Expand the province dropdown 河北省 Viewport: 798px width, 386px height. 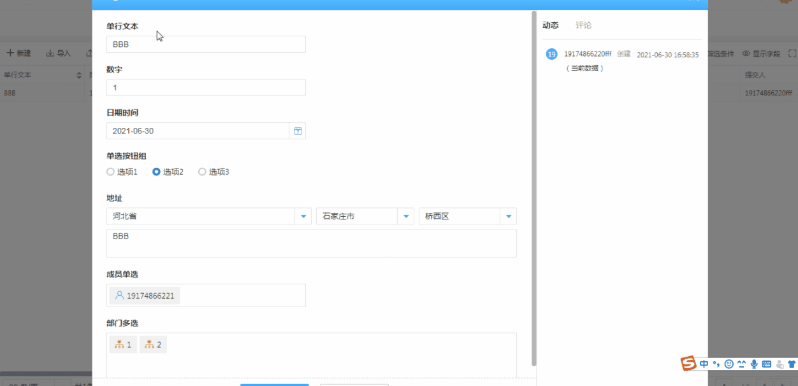(x=303, y=217)
